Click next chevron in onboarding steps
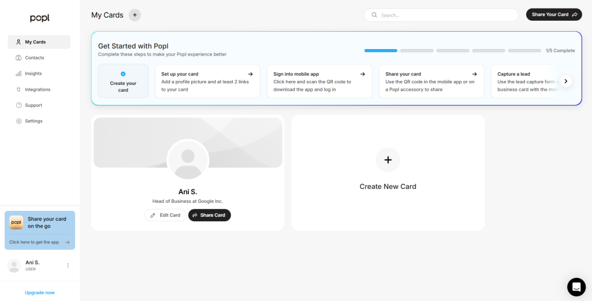592x301 pixels. [x=565, y=81]
